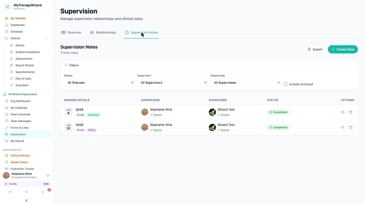The height and width of the screenshot is (204, 365).
Task: Go to My Payroll
Action: (x=17, y=141)
